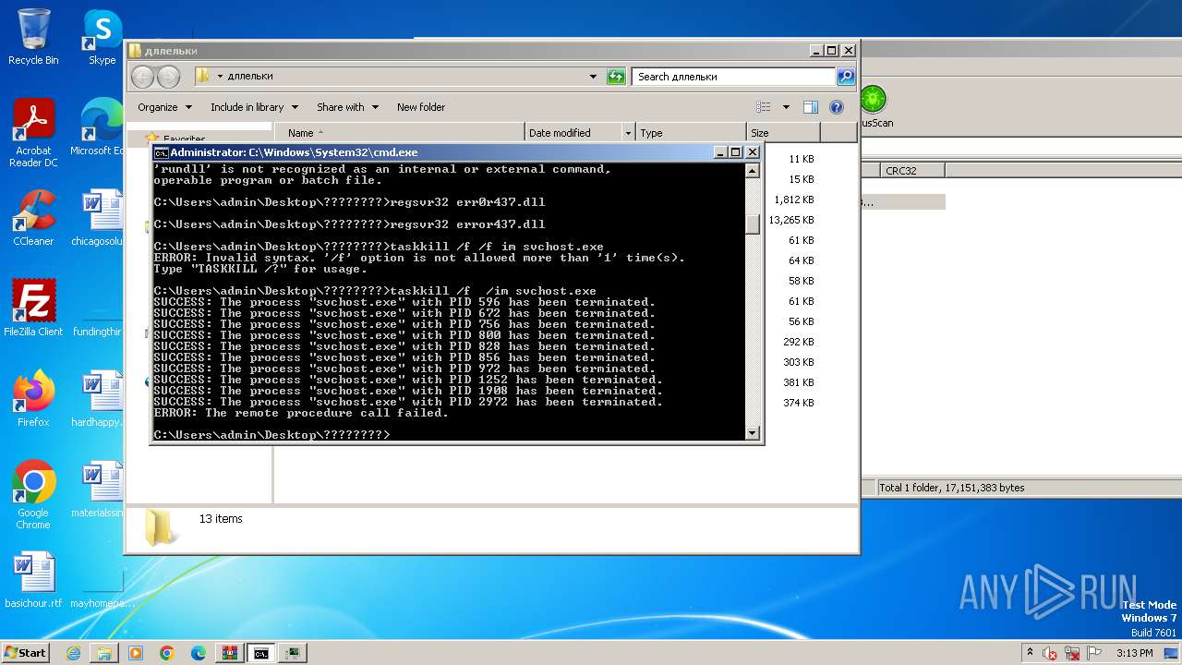The image size is (1182, 665).
Task: Open Windows Explorer taskbar icon
Action: [104, 653]
